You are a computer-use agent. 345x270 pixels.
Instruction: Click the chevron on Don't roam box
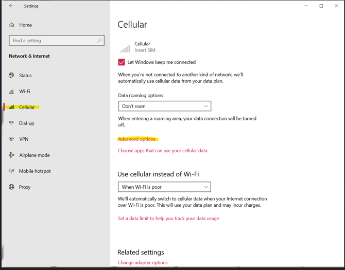[x=206, y=106]
